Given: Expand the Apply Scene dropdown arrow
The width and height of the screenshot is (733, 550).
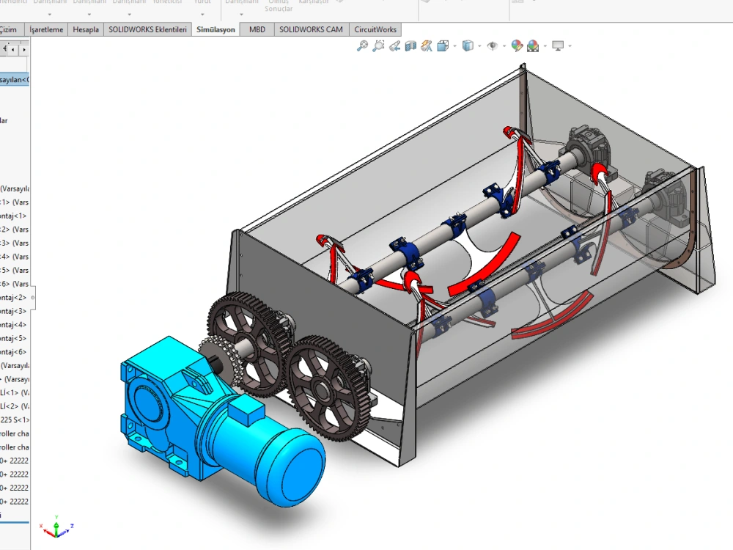Looking at the screenshot, I should pos(543,45).
